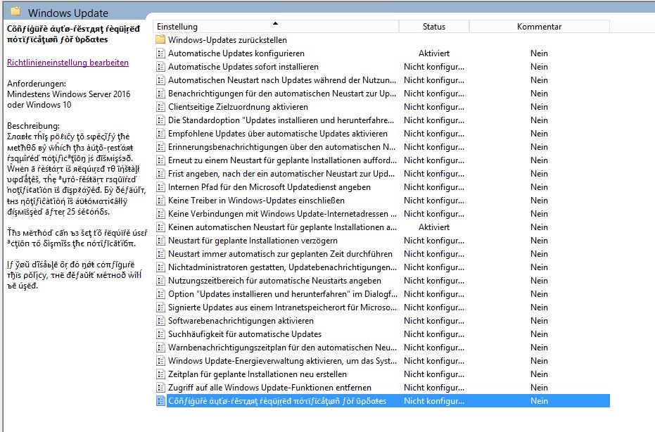Select Option Updates installieren und herunterfahren im Dialogfeld
Image resolution: width=655 pixels, height=432 pixels.
tap(283, 294)
